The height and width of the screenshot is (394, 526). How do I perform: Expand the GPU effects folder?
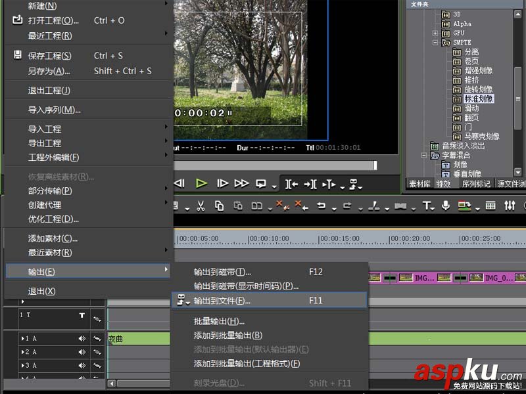[x=435, y=33]
